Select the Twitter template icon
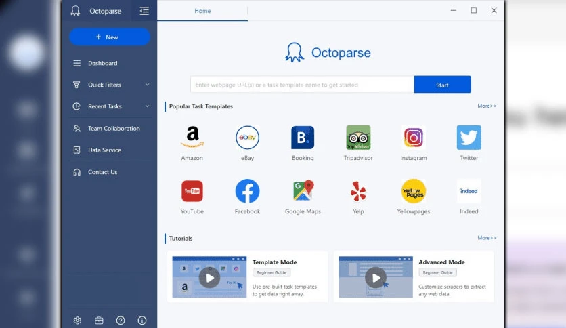Screen dimensions: 566x328 (x=469, y=138)
